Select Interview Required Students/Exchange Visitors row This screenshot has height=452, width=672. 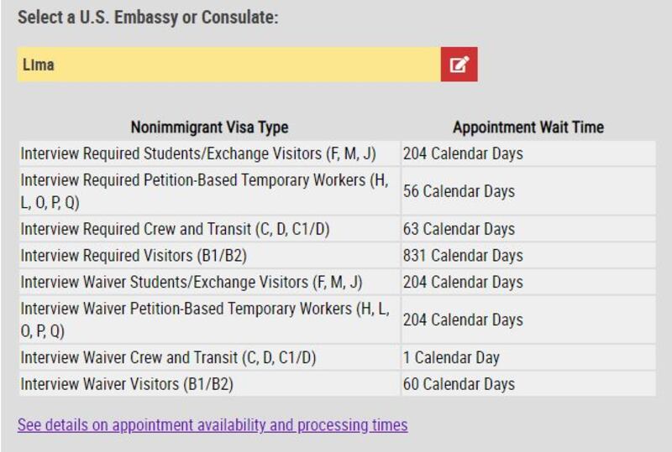click(338, 153)
